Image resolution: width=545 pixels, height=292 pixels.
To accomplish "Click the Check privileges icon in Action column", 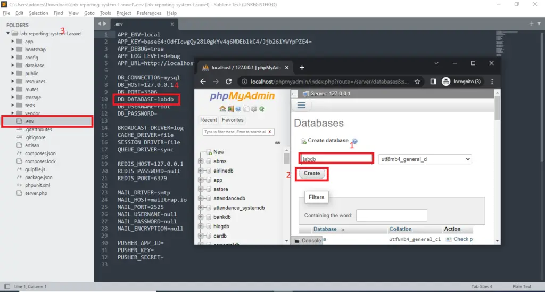I will (448, 239).
